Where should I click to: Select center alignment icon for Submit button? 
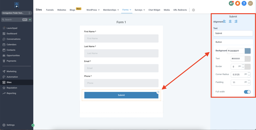[230, 22]
